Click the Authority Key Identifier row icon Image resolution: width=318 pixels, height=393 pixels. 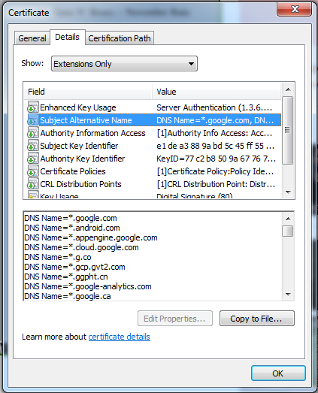tap(33, 158)
